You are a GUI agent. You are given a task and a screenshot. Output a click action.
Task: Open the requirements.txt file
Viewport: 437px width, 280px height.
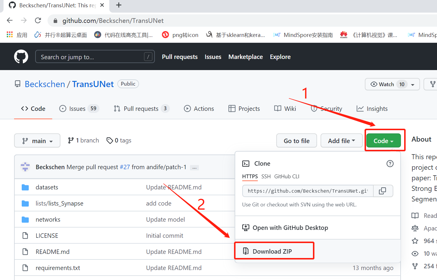tap(58, 268)
